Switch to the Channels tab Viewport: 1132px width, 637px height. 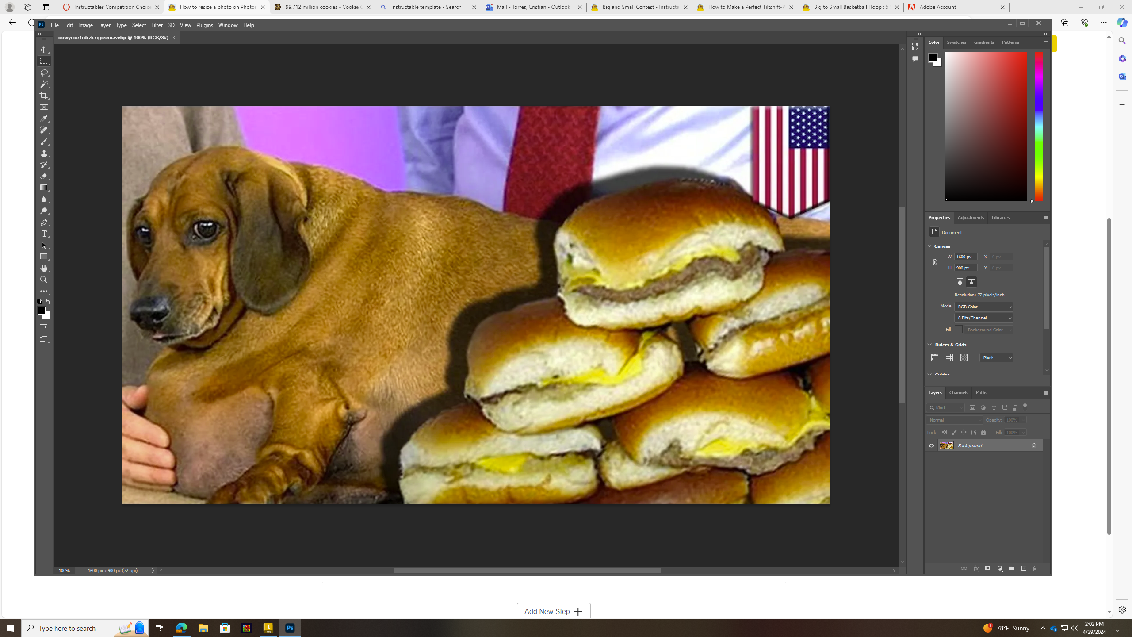[958, 392]
